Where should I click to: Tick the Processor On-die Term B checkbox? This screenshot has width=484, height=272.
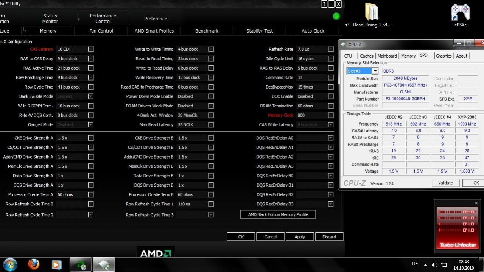(211, 195)
